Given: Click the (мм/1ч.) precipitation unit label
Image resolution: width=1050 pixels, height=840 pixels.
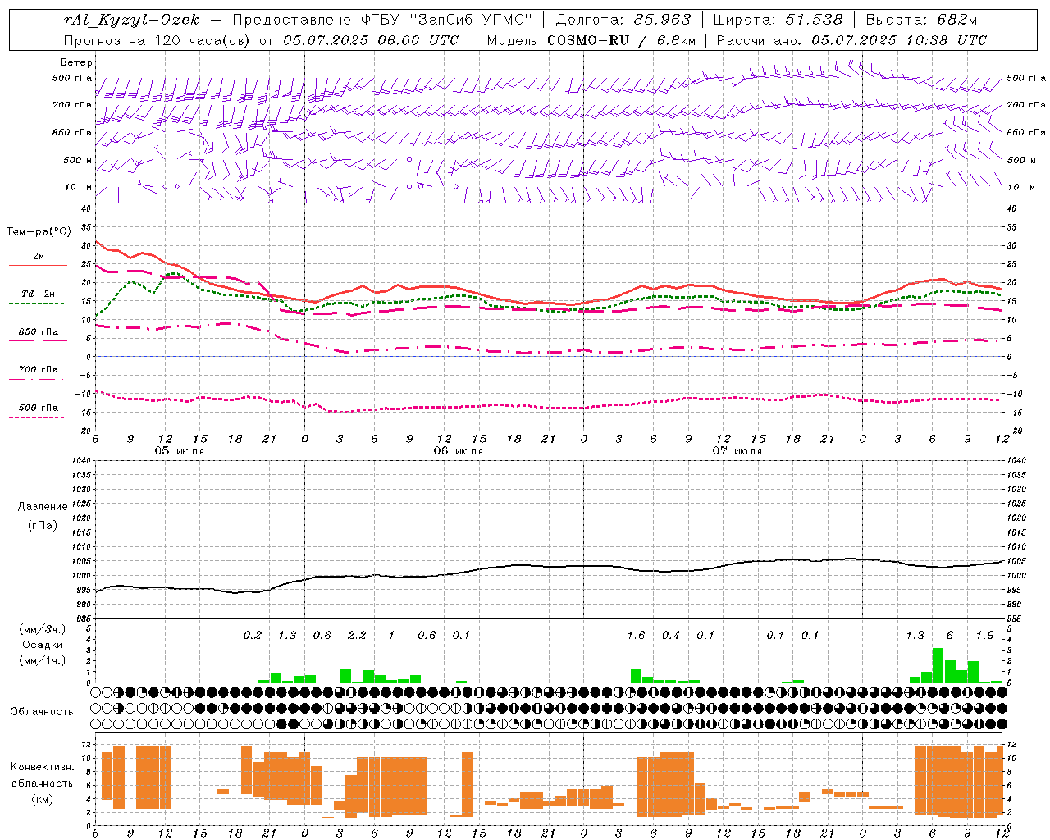Looking at the screenshot, I should point(43,660).
